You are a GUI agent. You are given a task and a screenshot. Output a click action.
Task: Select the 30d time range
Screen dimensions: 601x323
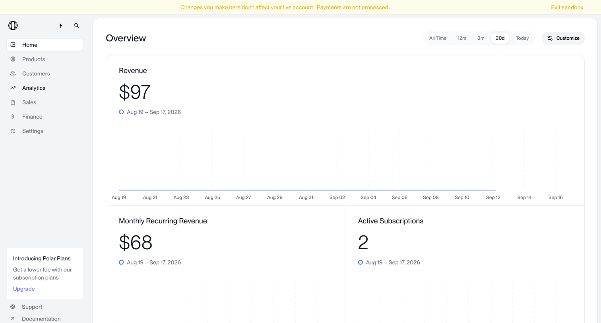tap(500, 38)
